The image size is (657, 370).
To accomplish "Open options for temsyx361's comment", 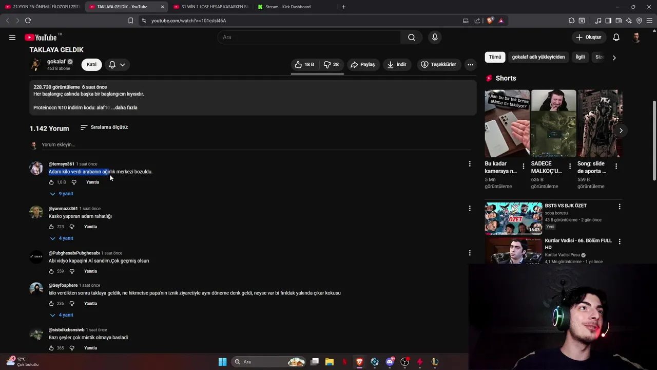I will [470, 164].
